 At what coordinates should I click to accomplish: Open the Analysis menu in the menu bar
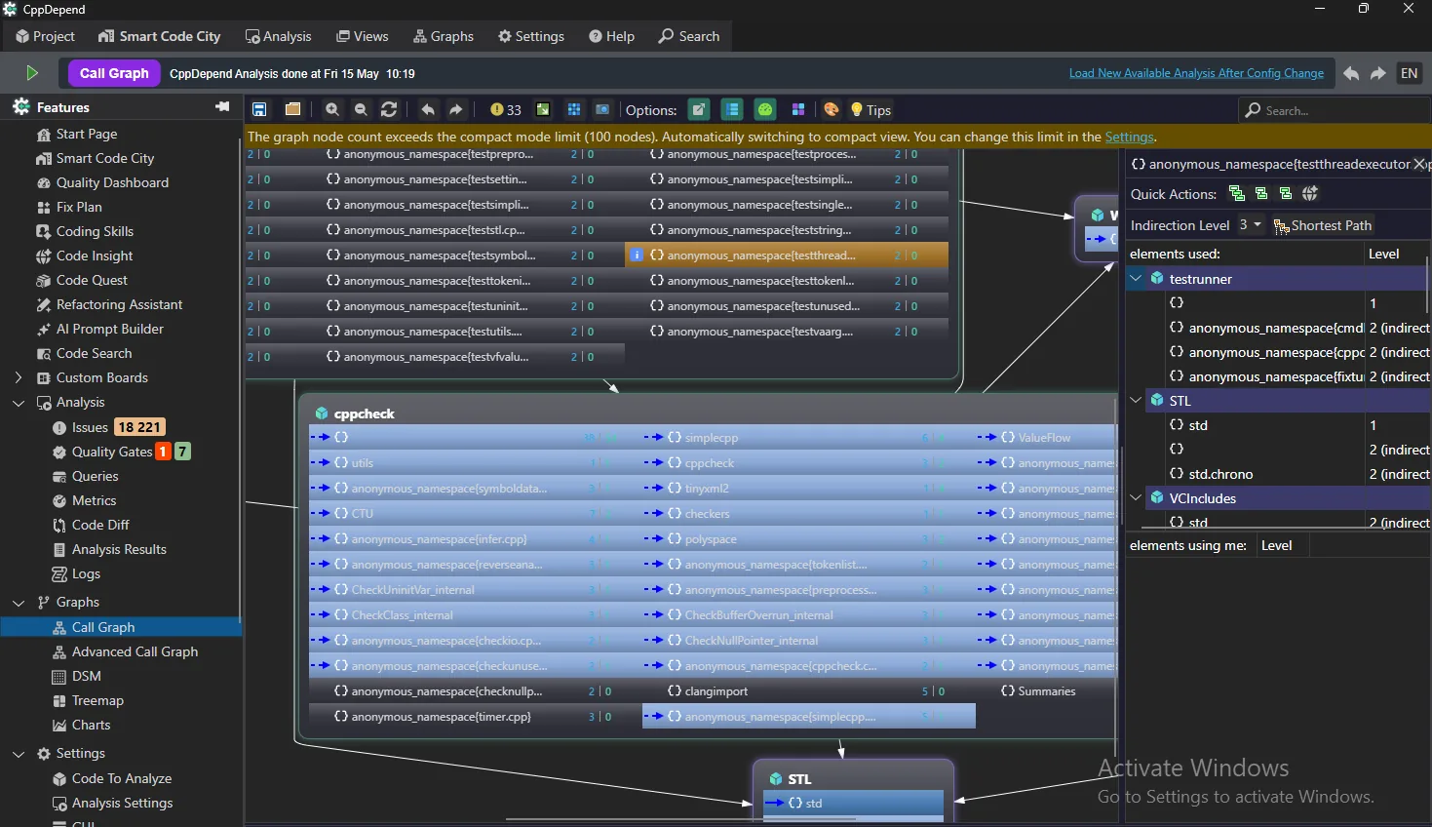click(279, 36)
